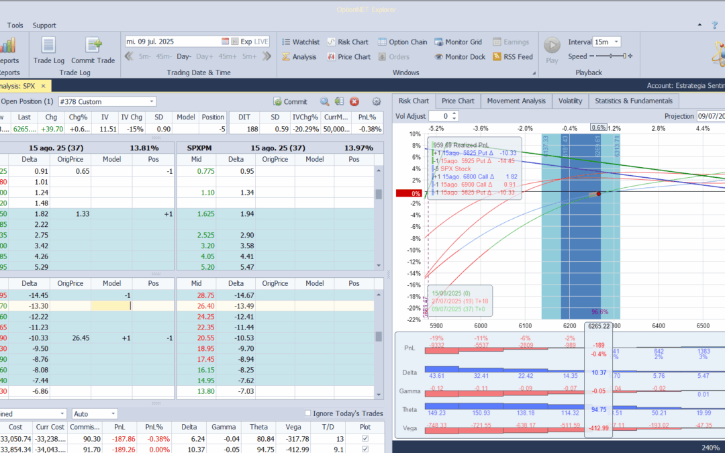The height and width of the screenshot is (453, 725).
Task: Open the Interval 15m dropdown
Action: [616, 42]
